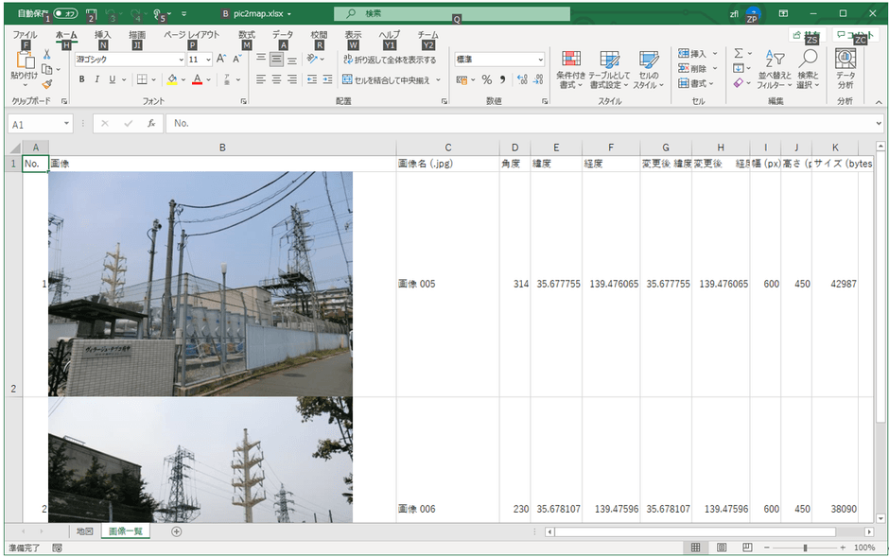Apply bold formatting with the B icon
This screenshot has height=557, width=889.
coord(83,79)
